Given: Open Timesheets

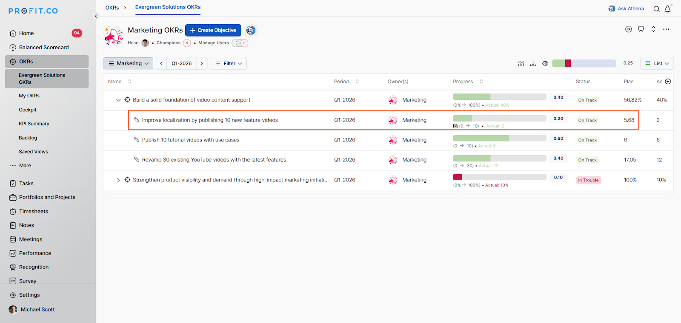Looking at the screenshot, I should [33, 211].
